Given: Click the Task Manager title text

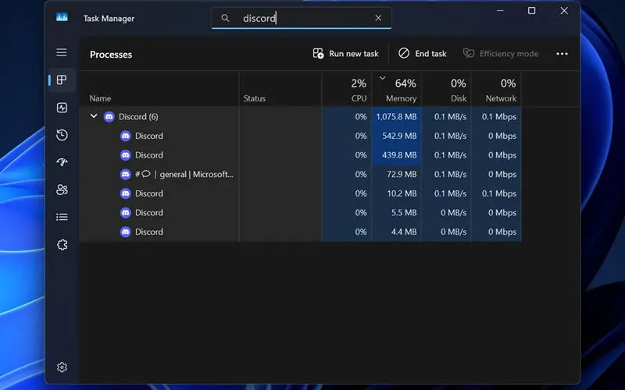Looking at the screenshot, I should [109, 18].
